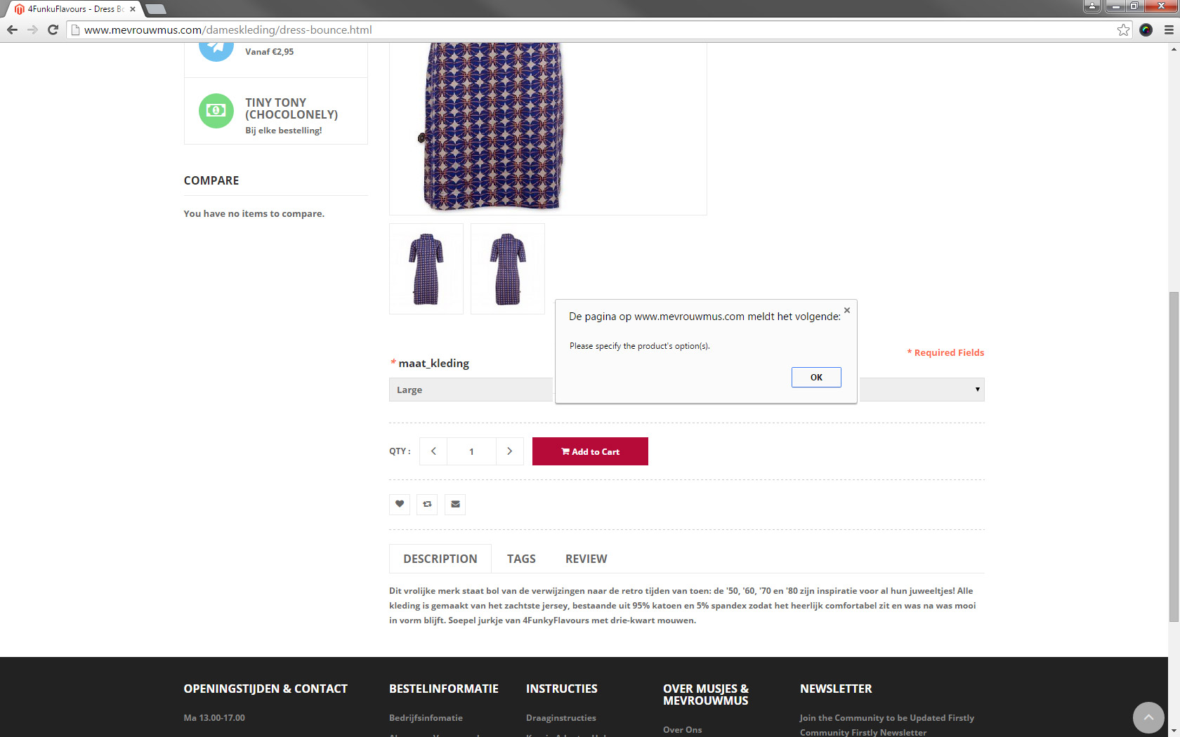Open the Review tab
This screenshot has height=737, width=1180.
(x=586, y=559)
